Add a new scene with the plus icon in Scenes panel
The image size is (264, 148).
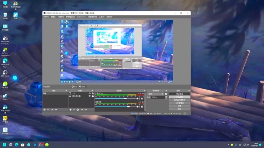coord(44,110)
